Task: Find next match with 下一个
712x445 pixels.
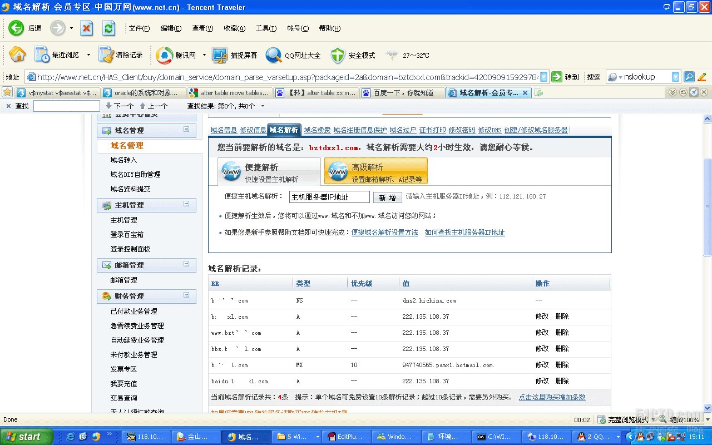Action: [120, 106]
